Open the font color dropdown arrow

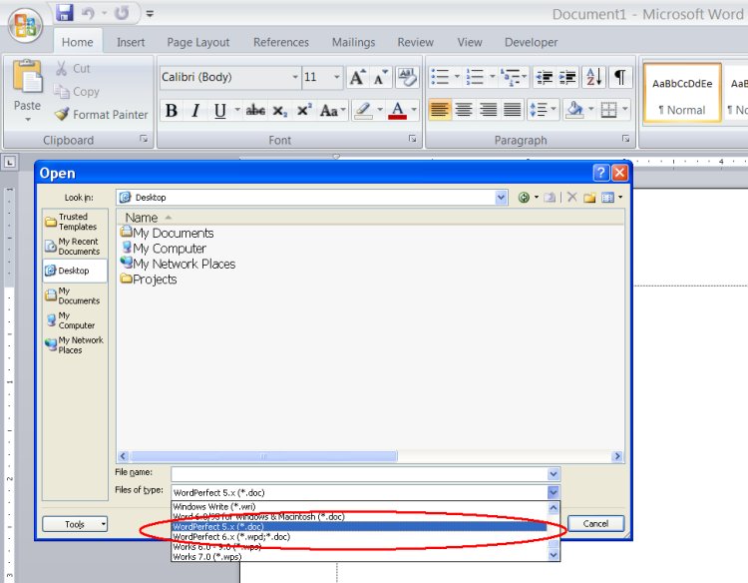point(414,110)
